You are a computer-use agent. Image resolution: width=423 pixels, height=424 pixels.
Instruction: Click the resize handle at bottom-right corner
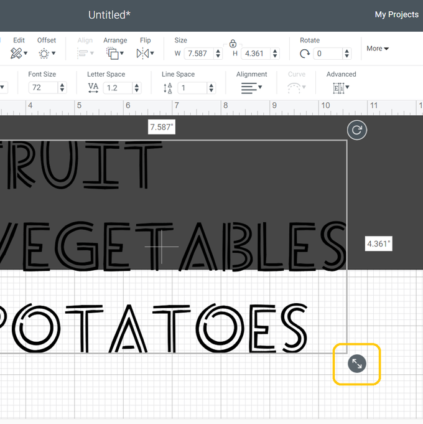click(357, 364)
